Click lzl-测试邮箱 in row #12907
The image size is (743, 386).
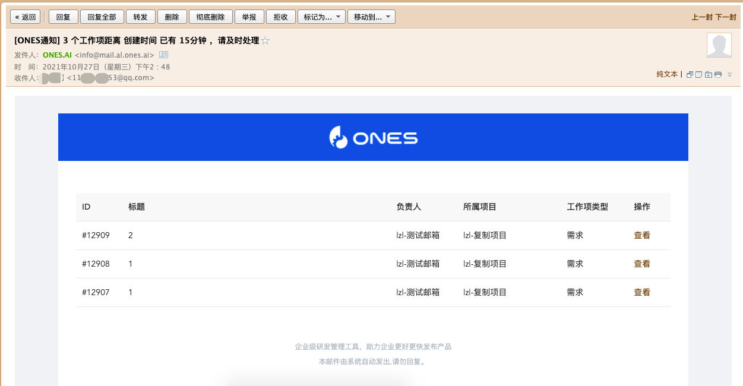(x=418, y=292)
